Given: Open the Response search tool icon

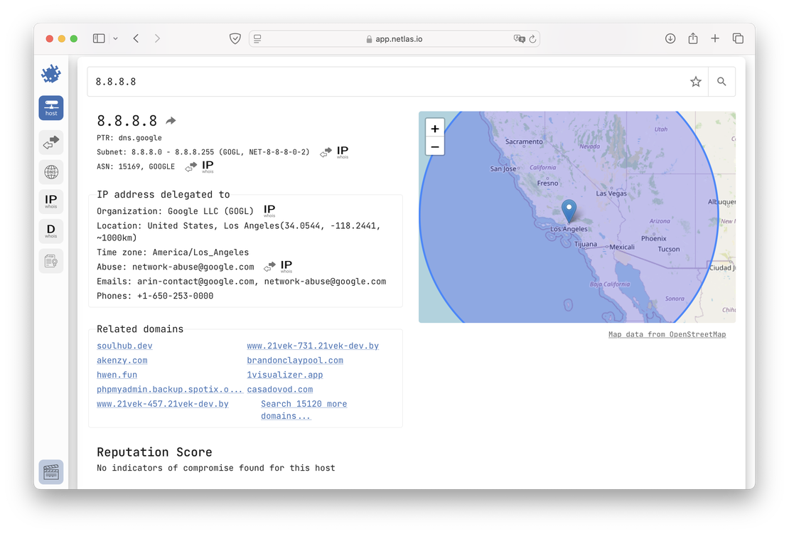Looking at the screenshot, I should [x=50, y=142].
